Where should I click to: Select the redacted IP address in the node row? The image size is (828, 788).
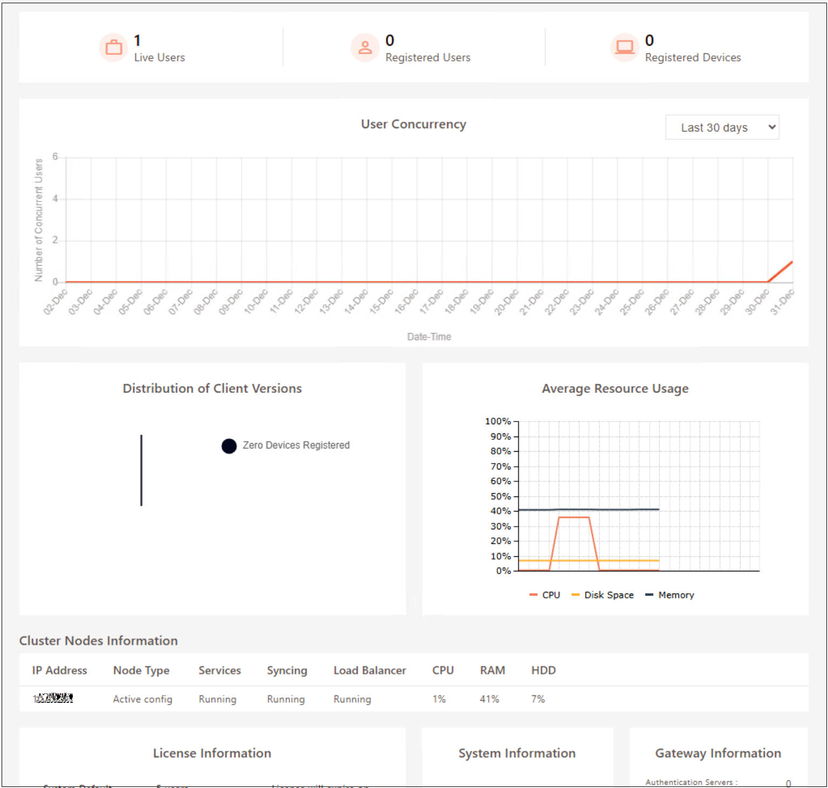click(x=53, y=699)
